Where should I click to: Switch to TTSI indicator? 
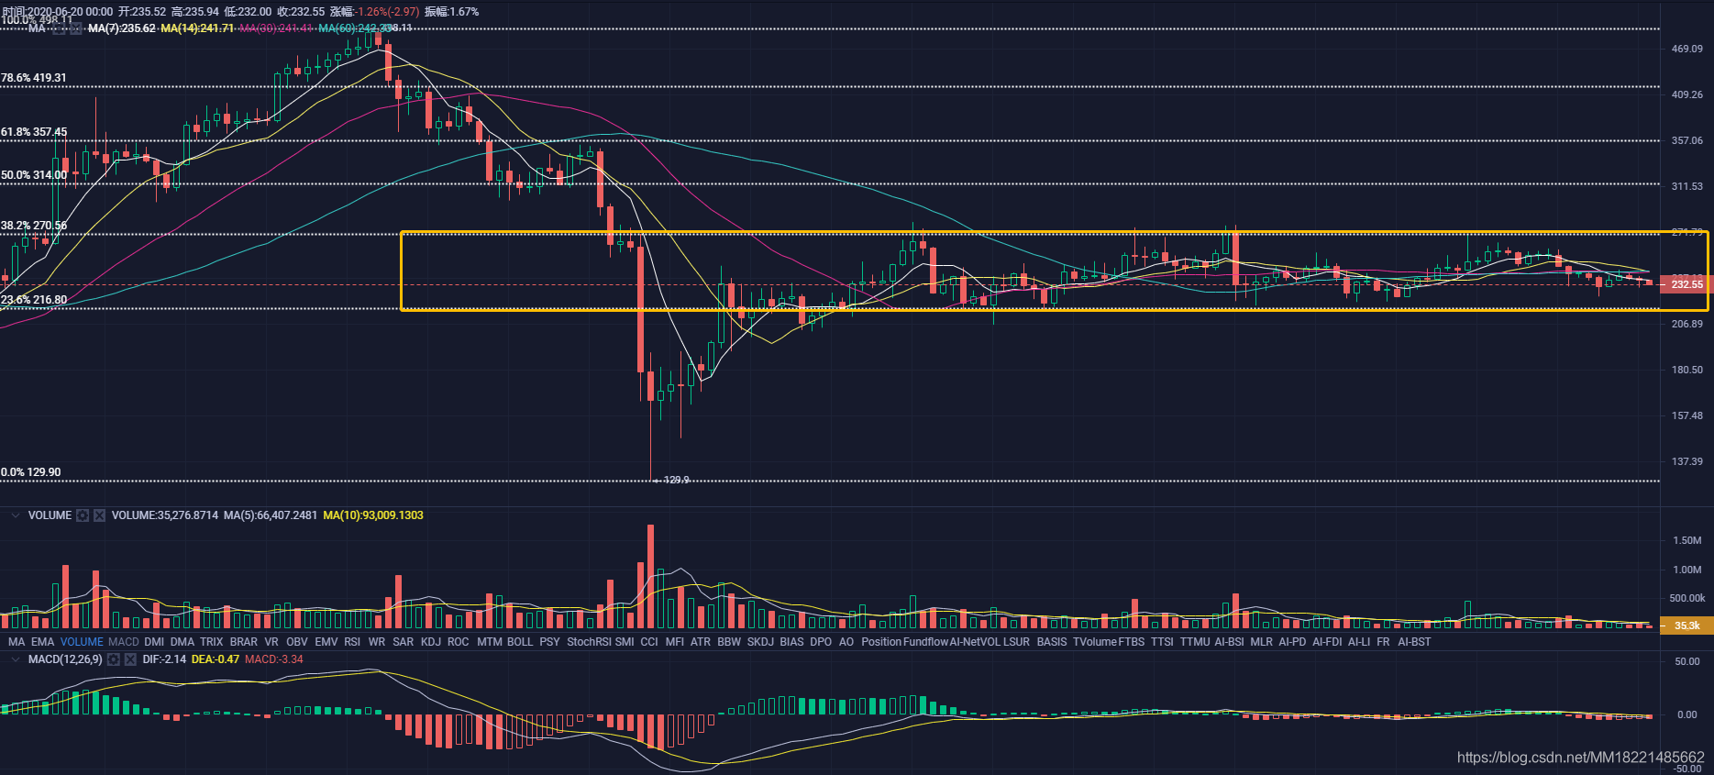click(1162, 642)
